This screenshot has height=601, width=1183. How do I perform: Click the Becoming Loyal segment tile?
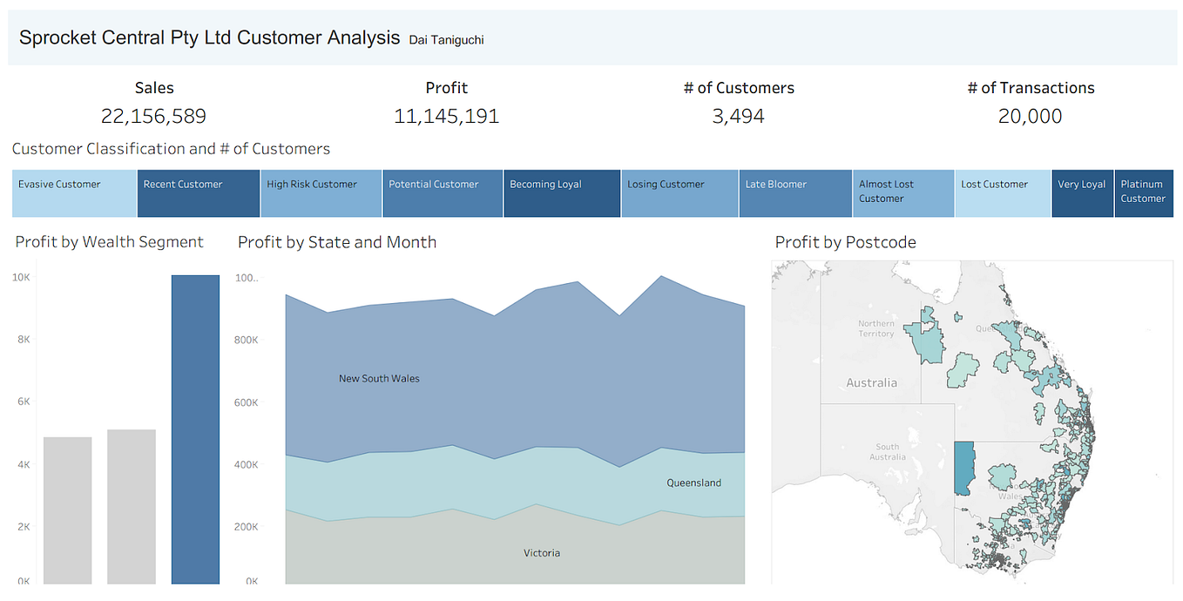561,192
